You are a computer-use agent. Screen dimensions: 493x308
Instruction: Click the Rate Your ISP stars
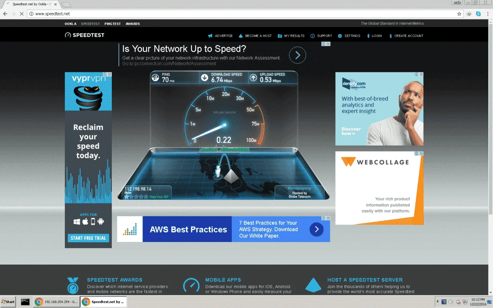pos(136,197)
